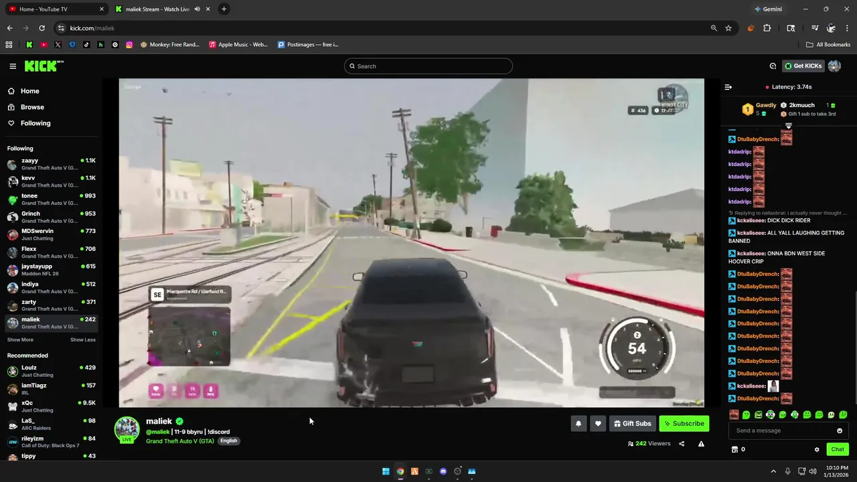The width and height of the screenshot is (857, 482).
Task: Open Loulz recommended channel
Action: click(51, 371)
